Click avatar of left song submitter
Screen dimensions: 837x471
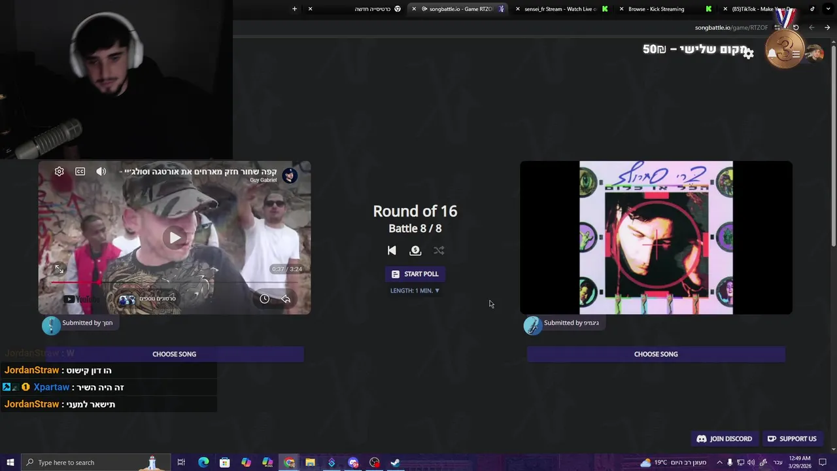tap(51, 325)
